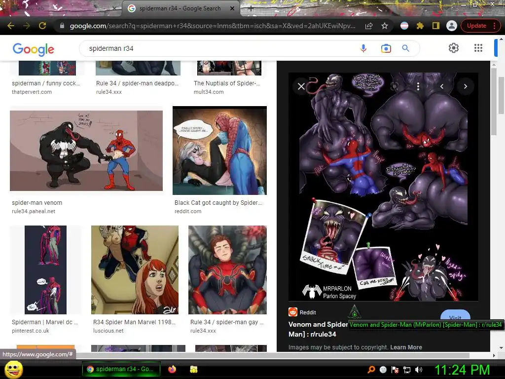Go back using the browser back arrow
Image resolution: width=505 pixels, height=379 pixels.
[11, 26]
